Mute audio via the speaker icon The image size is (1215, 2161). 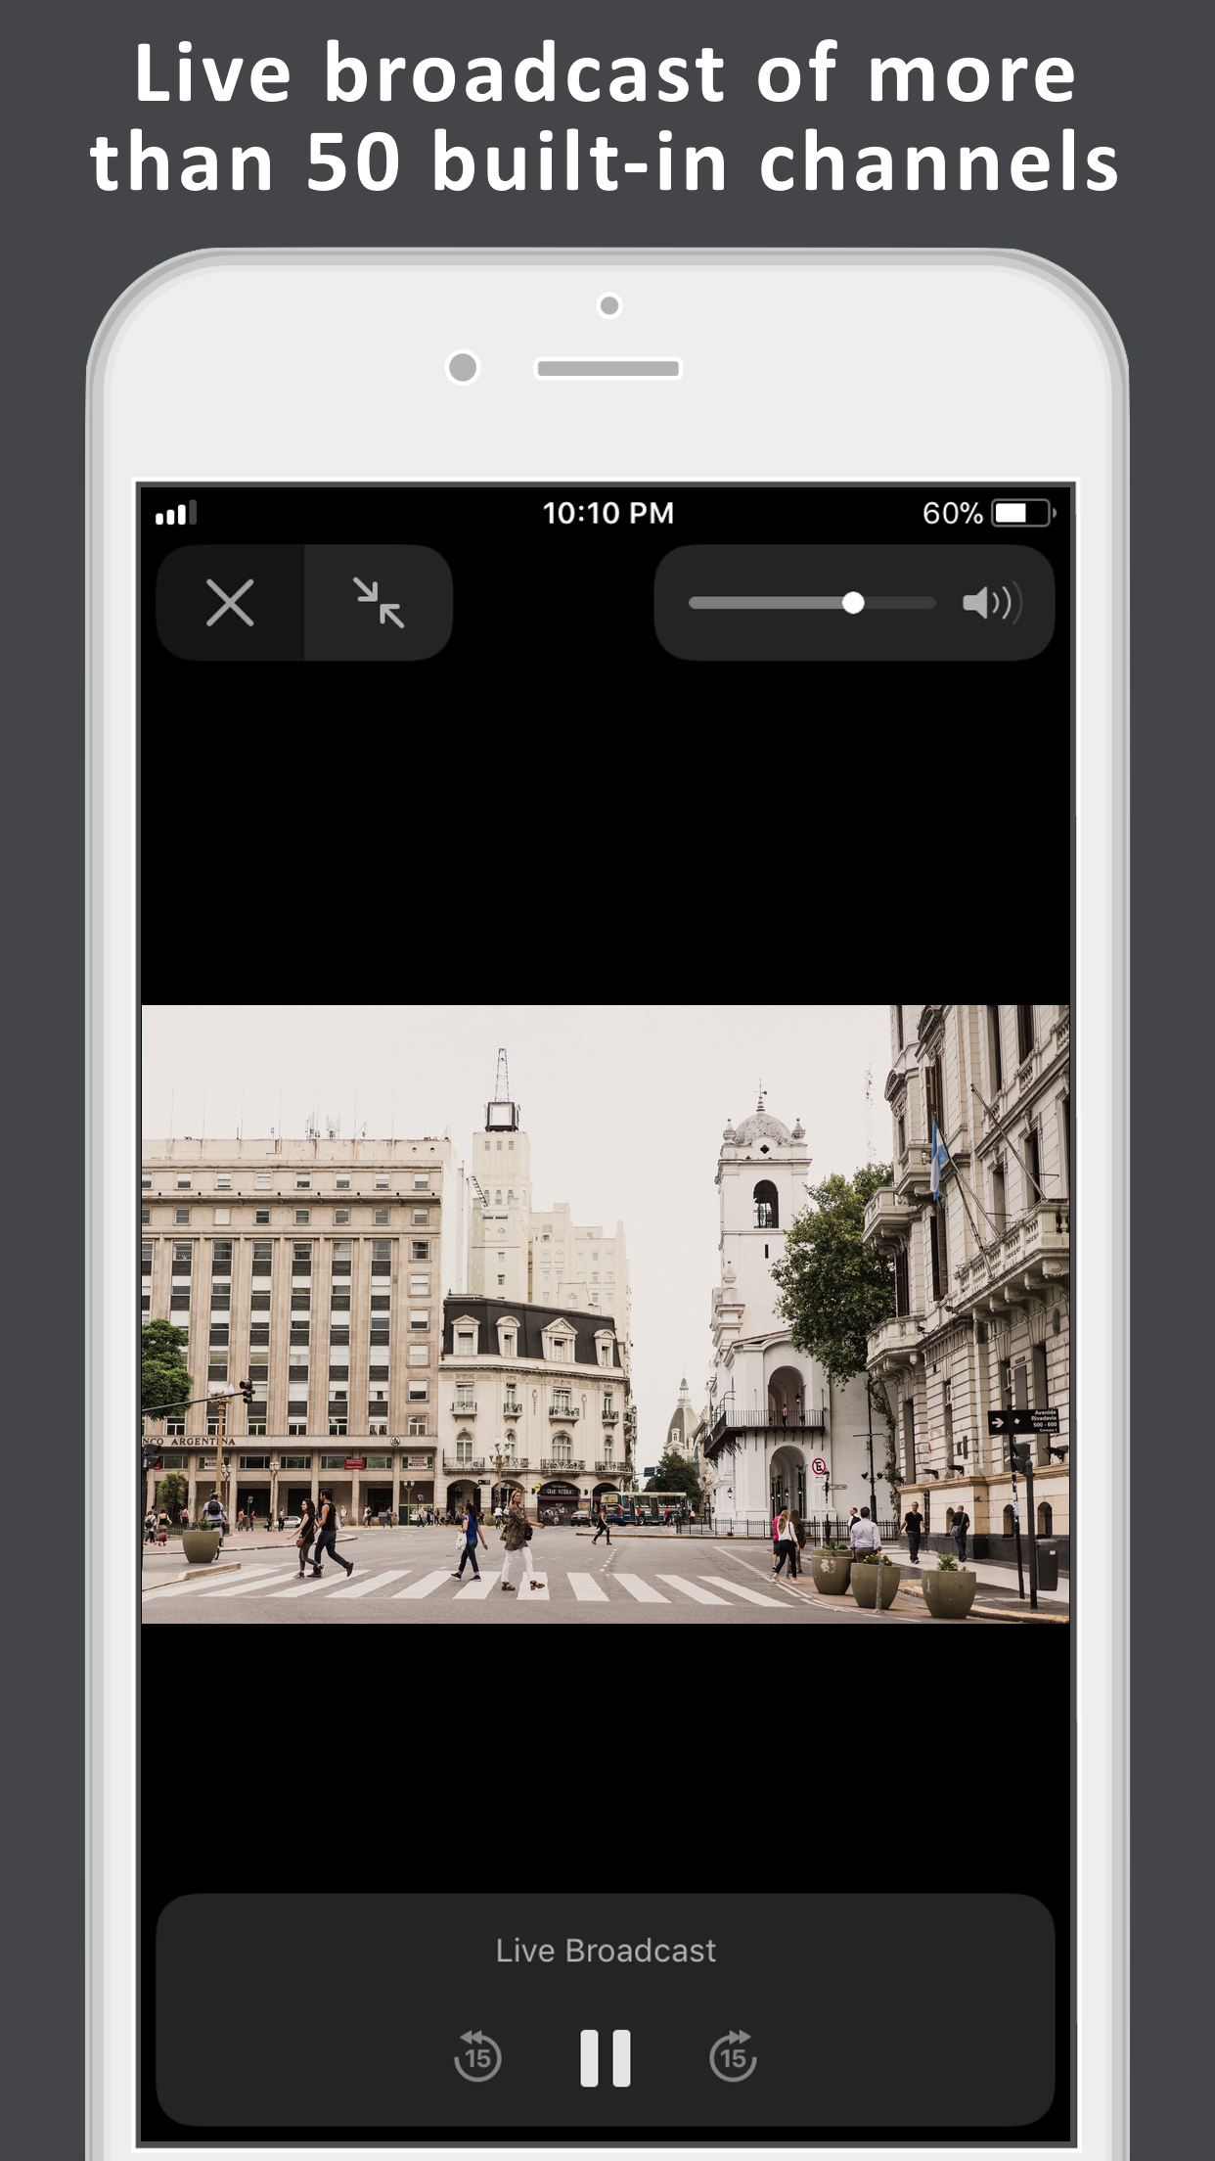click(992, 603)
